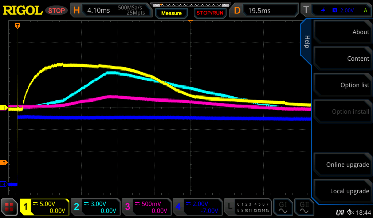Collapse the Help side tab

click(306, 42)
